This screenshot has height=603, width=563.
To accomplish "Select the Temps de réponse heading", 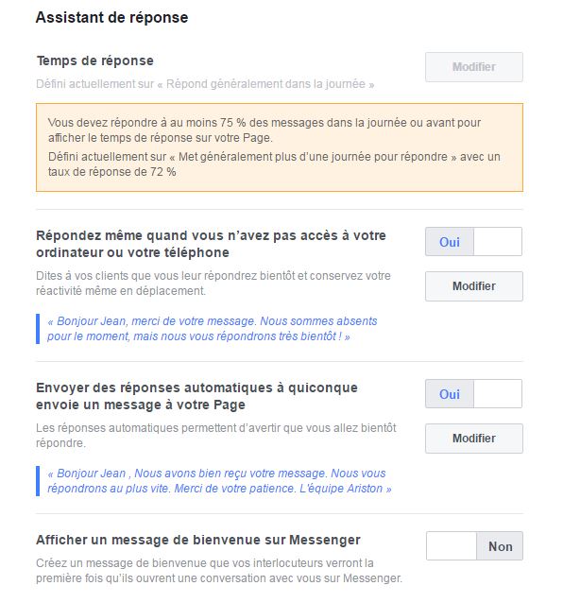I will pos(94,60).
